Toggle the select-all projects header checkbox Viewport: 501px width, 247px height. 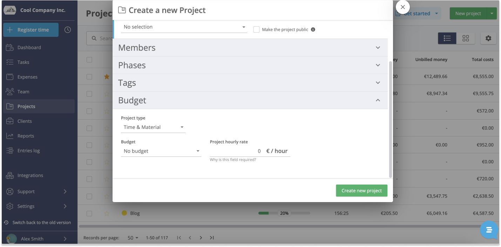(89, 60)
